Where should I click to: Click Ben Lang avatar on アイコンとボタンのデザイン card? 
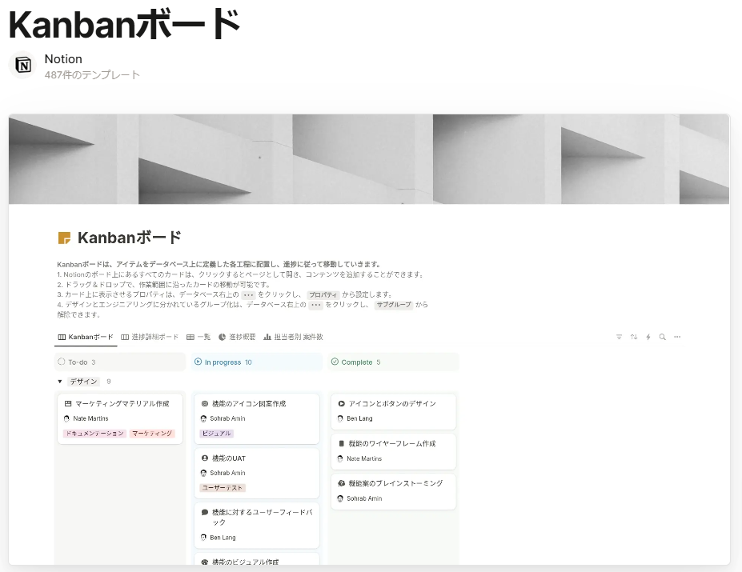[340, 418]
